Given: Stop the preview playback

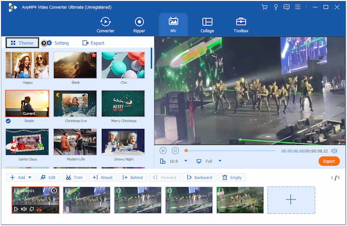Looking at the screenshot, I should [175, 151].
